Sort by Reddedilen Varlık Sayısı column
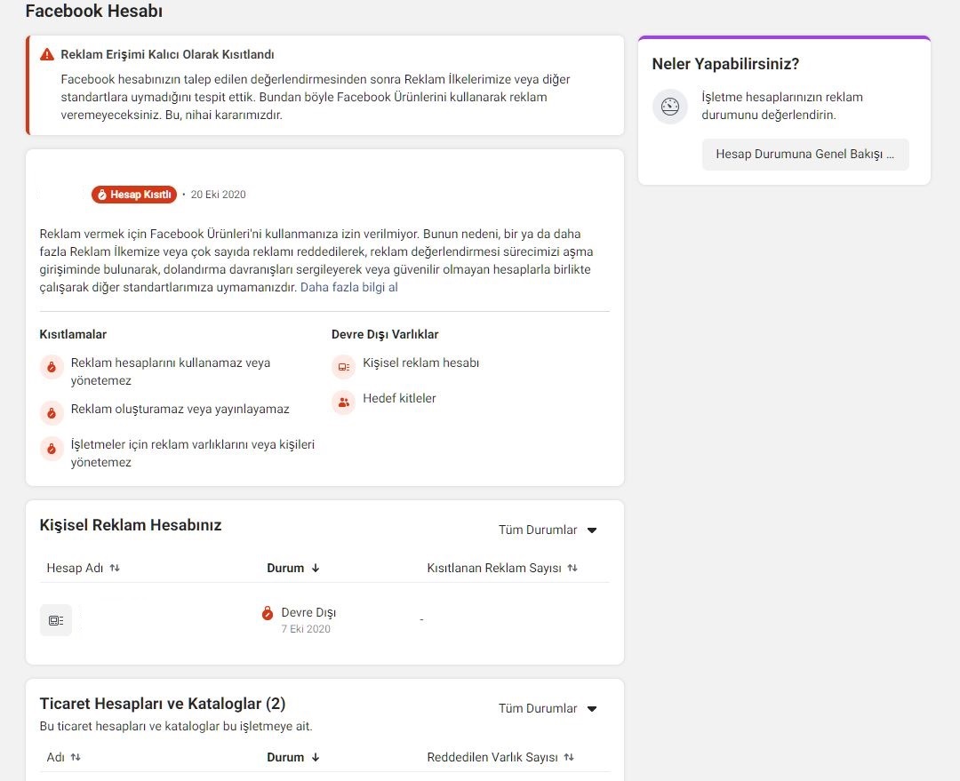Screen dimensions: 960x781 [500, 757]
